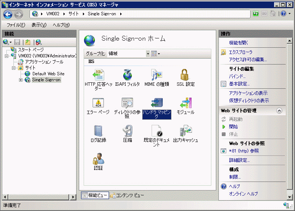This screenshot has width=295, height=211.
Task: Click *:81 (http) 参照 link
Action: [244, 151]
